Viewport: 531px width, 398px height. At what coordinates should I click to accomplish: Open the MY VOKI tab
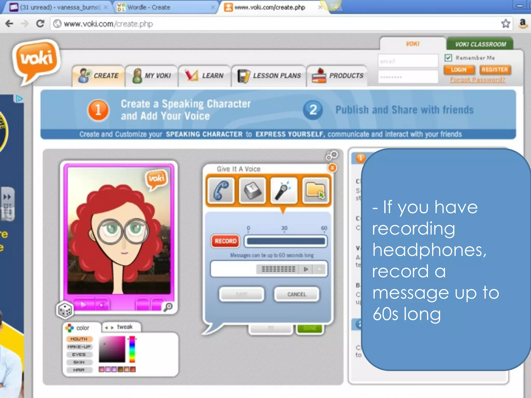tap(152, 76)
